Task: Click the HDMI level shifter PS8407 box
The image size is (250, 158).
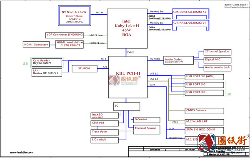Action: 70,44
